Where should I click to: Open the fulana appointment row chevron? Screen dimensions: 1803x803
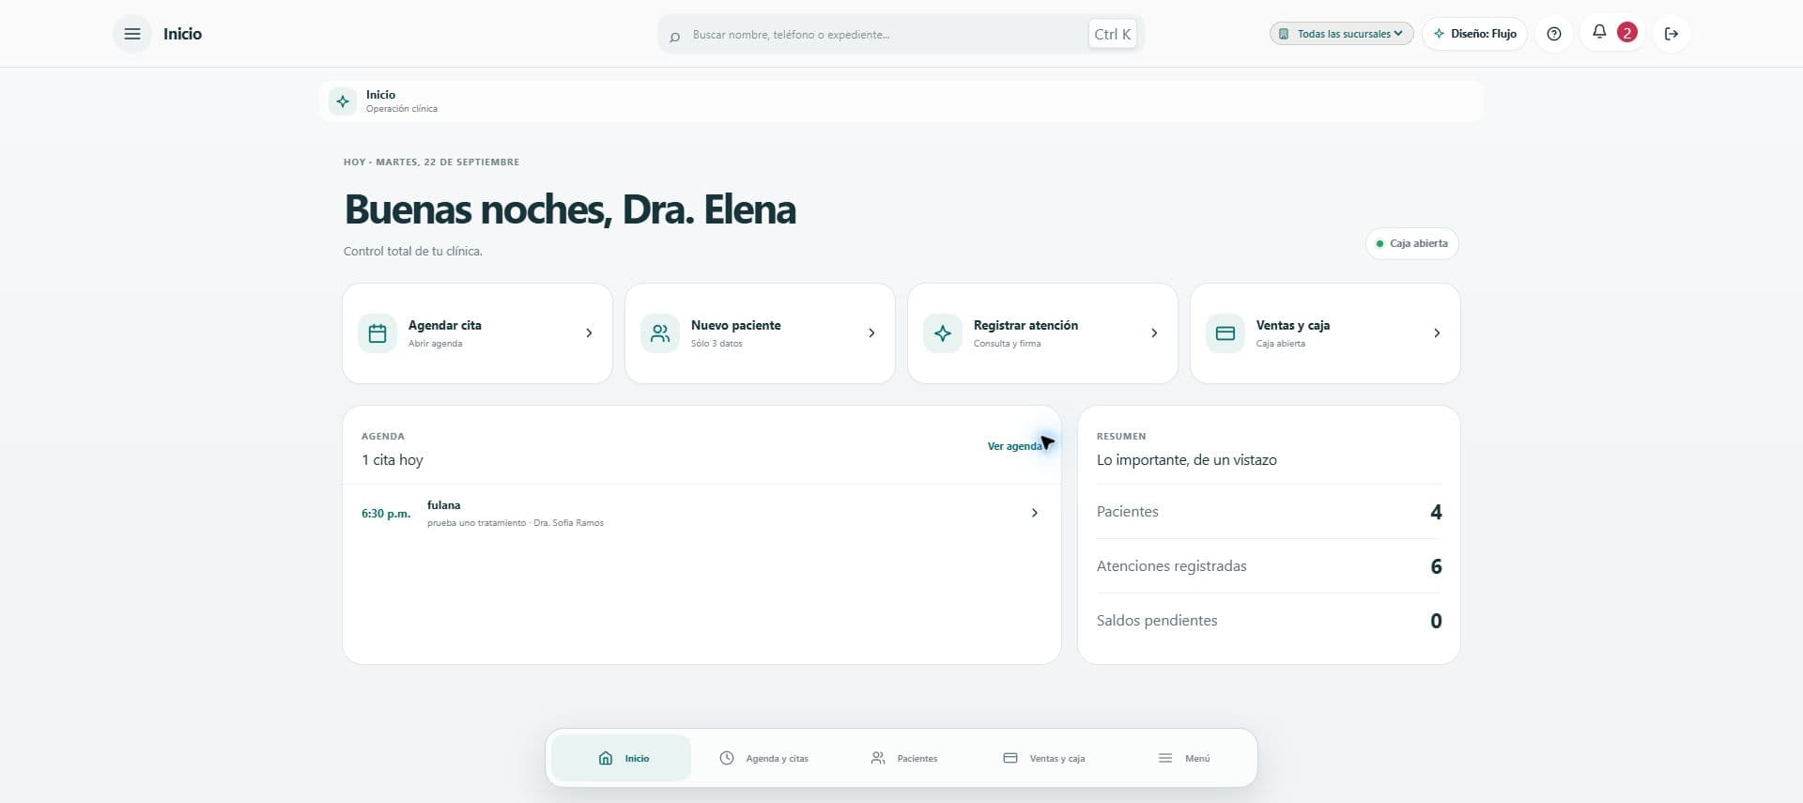point(1035,513)
